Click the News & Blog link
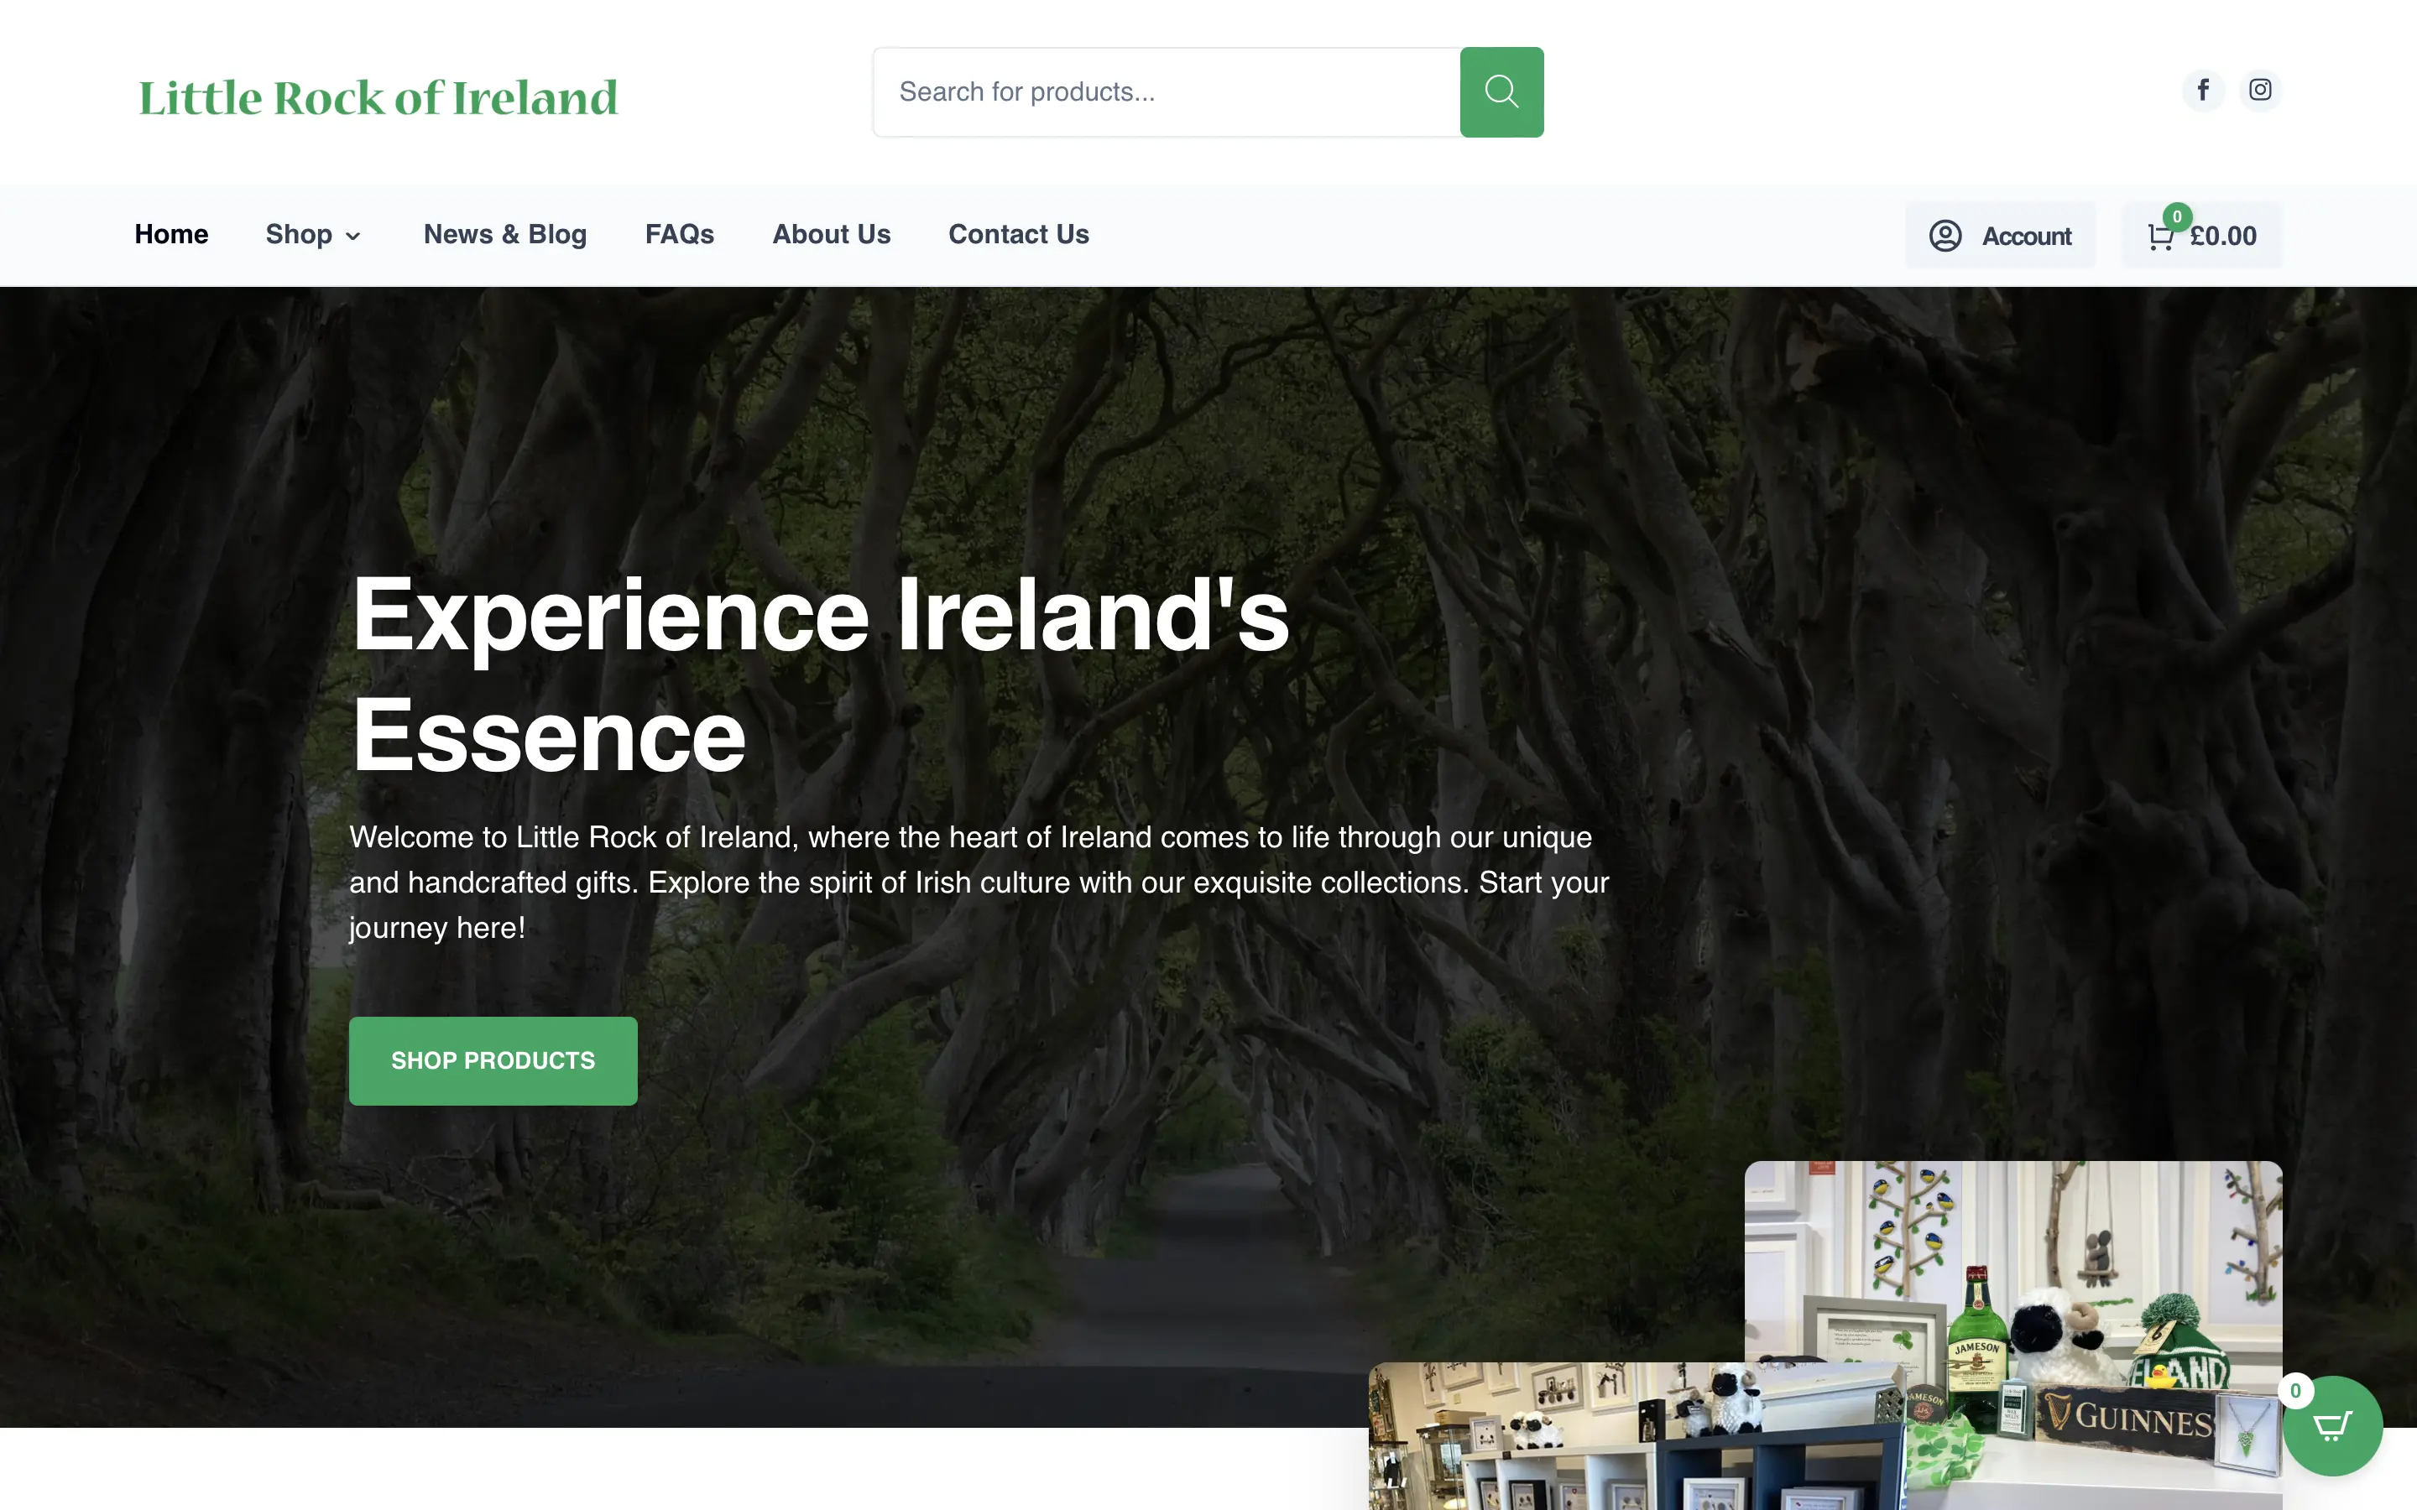This screenshot has height=1510, width=2417. [504, 235]
